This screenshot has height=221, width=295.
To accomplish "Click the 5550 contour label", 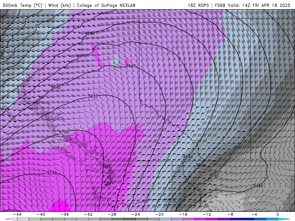I will [x=201, y=165].
